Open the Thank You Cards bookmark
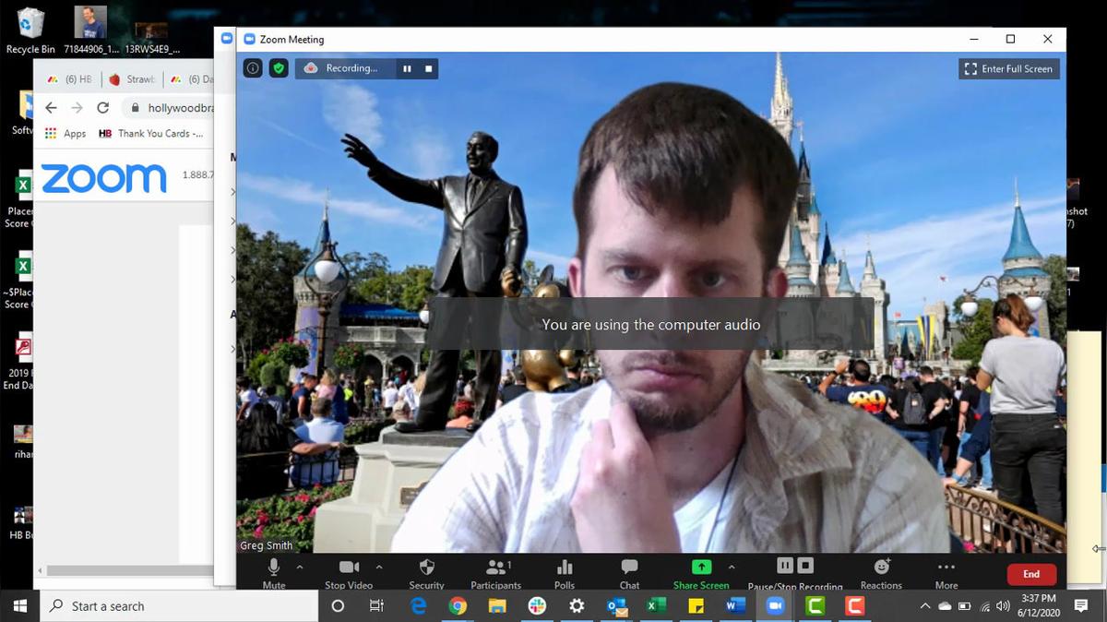The height and width of the screenshot is (622, 1107). [x=150, y=134]
